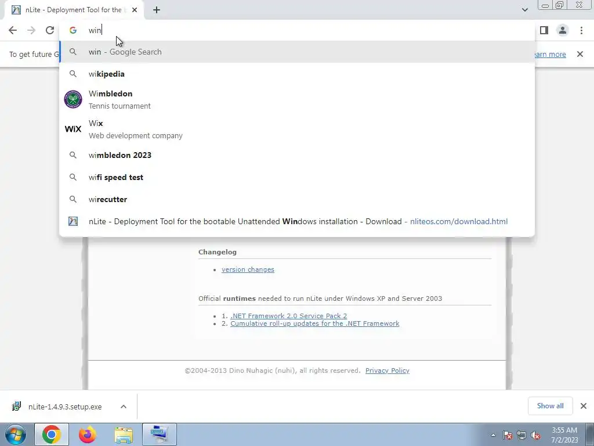Open Windows Explorer from the taskbar

pos(124,435)
